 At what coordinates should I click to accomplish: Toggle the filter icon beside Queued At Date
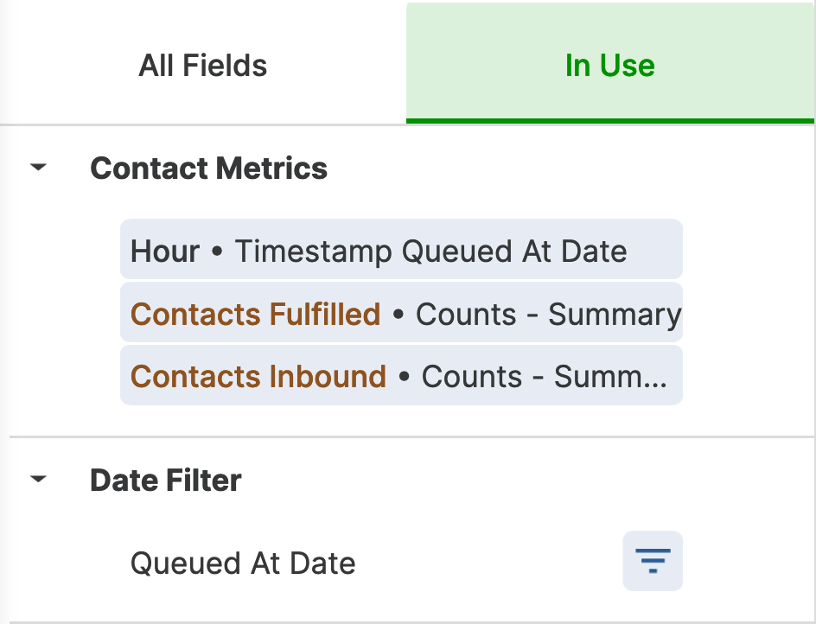coord(653,561)
